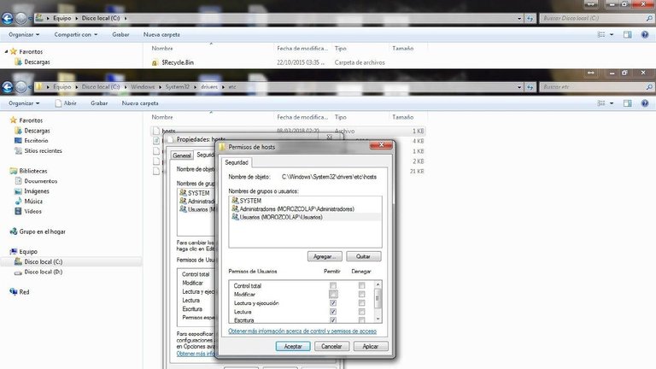Screen dimensions: 656x369
Task: Open help icon in etc window
Action: pos(645,102)
